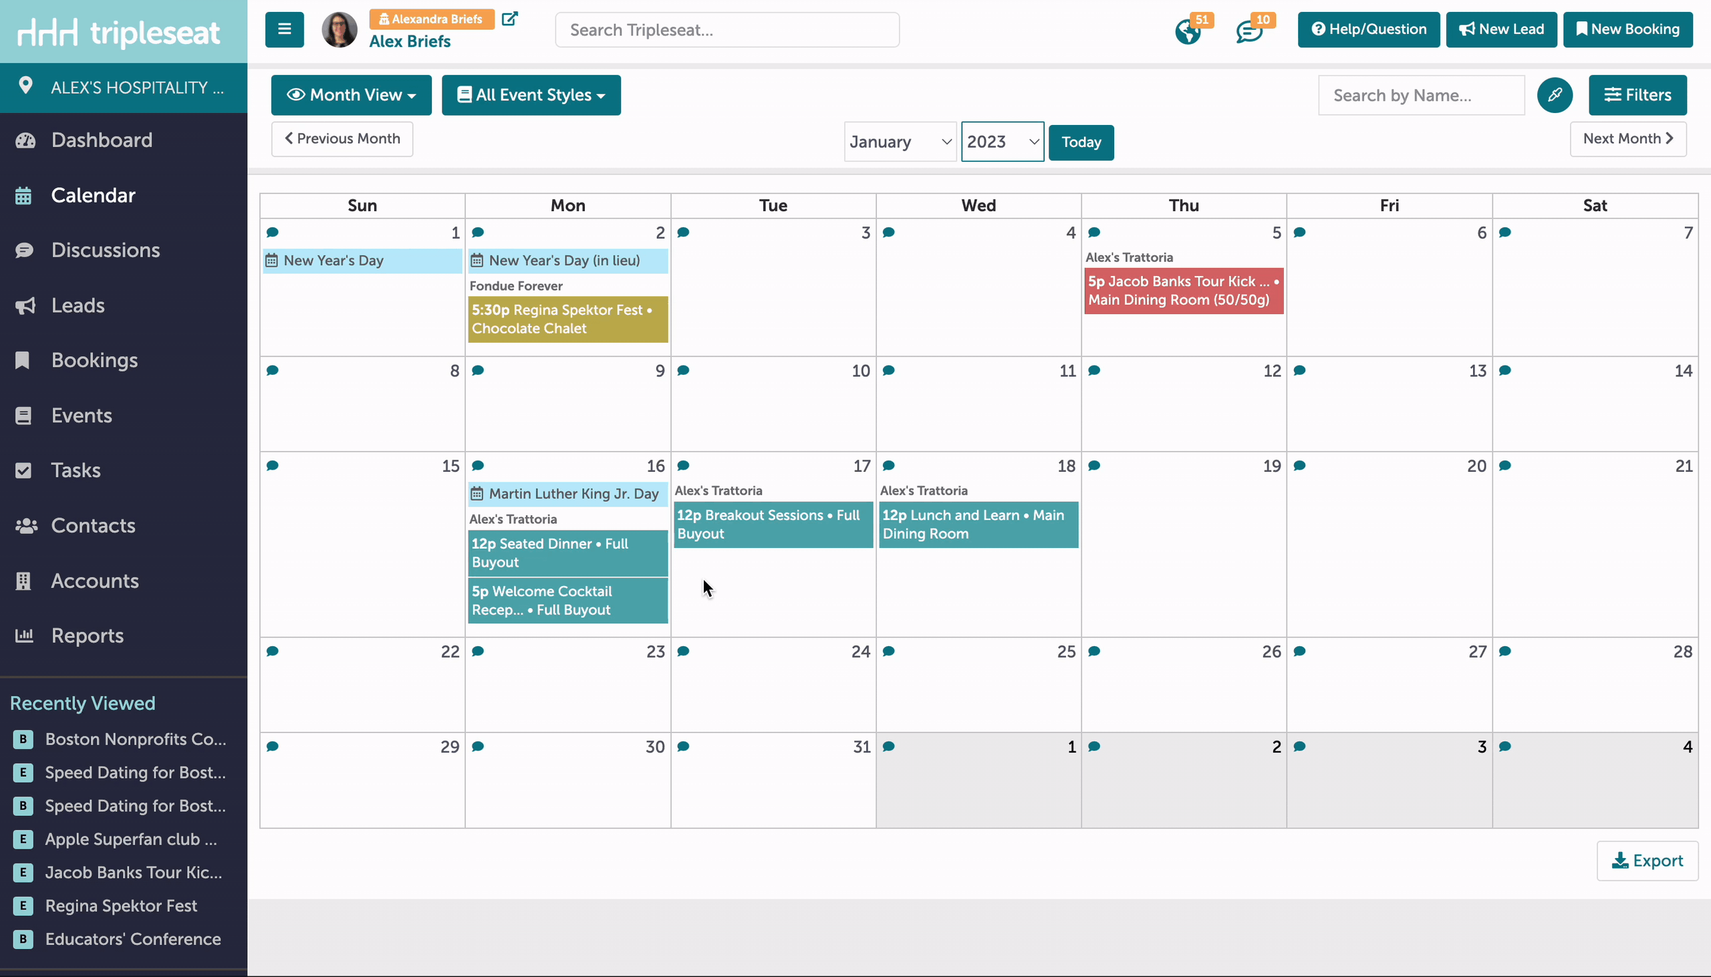The width and height of the screenshot is (1711, 977).
Task: Click the E icon for Regina Spektor Fest
Action: pos(23,906)
